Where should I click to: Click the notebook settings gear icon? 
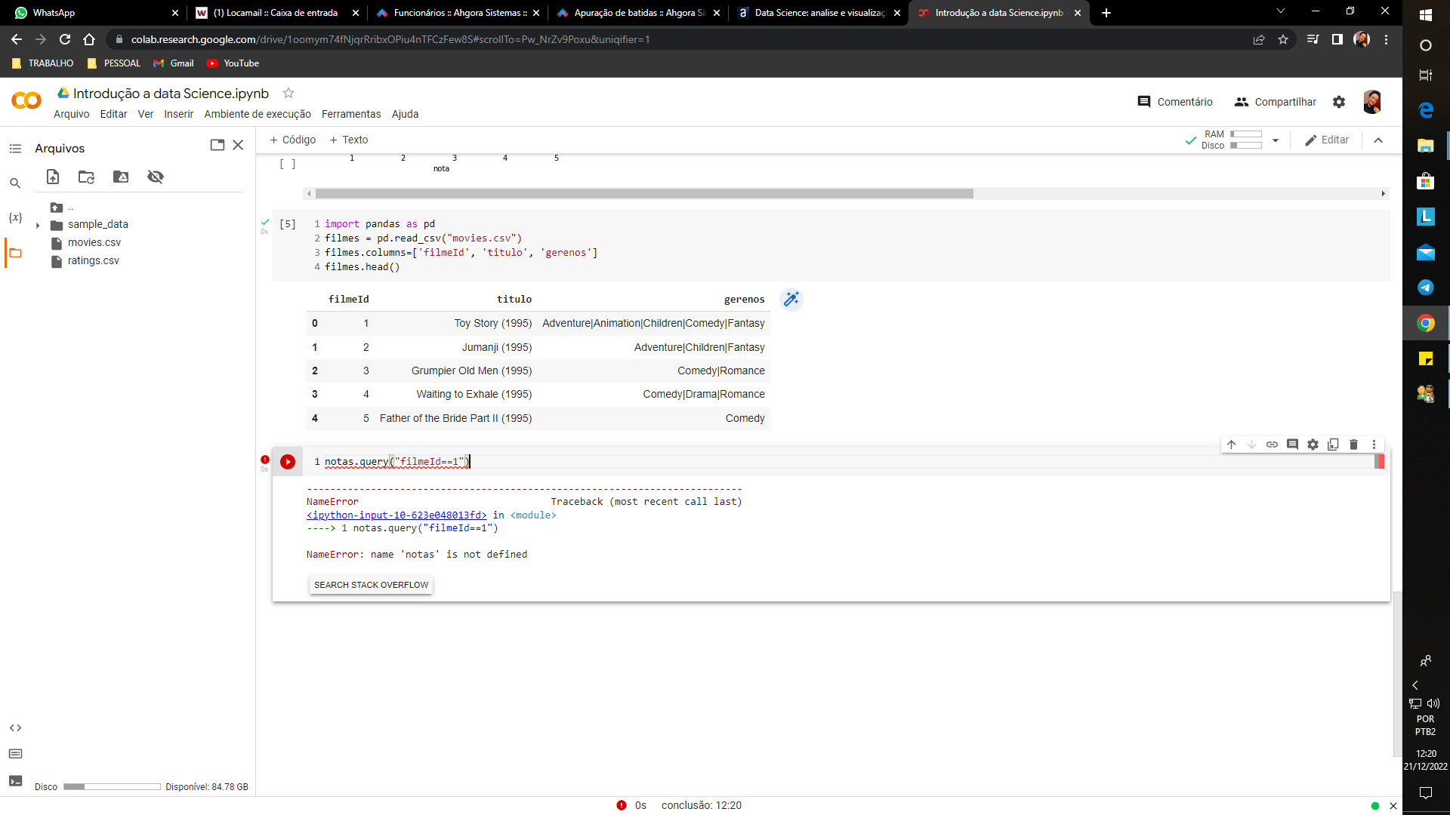coord(1340,102)
